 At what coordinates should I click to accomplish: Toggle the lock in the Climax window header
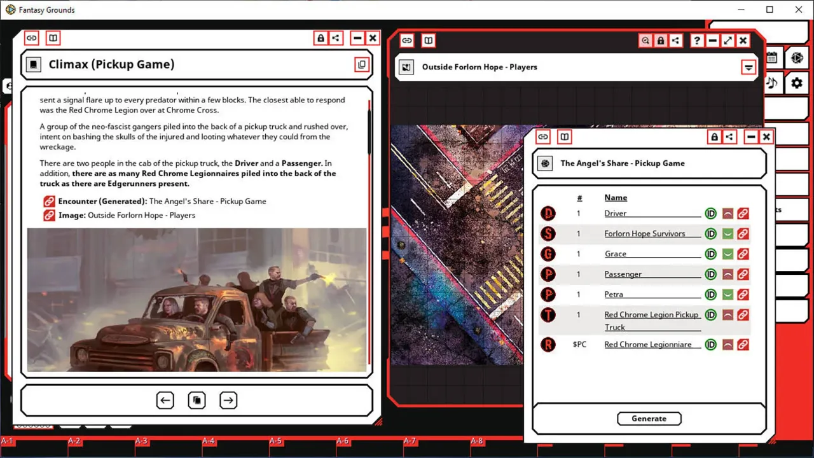tap(321, 38)
